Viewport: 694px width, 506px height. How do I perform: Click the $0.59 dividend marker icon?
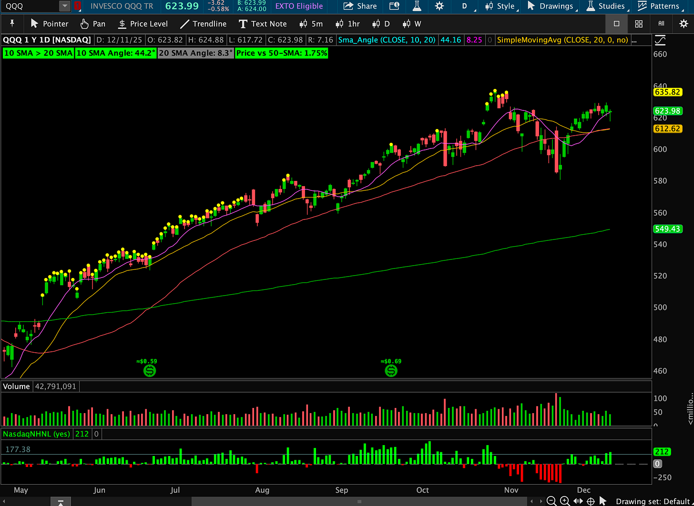tap(150, 370)
